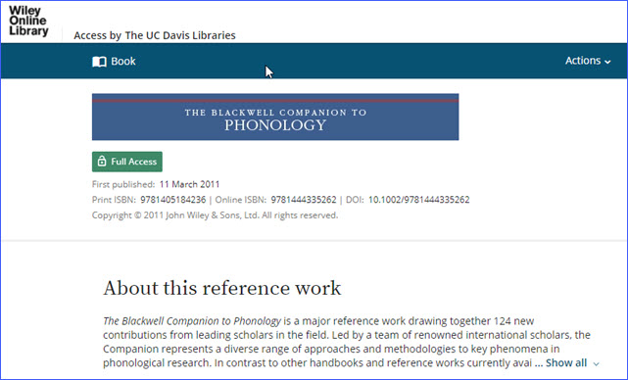
Task: Click the chevron beside Show all
Action: tap(597, 364)
